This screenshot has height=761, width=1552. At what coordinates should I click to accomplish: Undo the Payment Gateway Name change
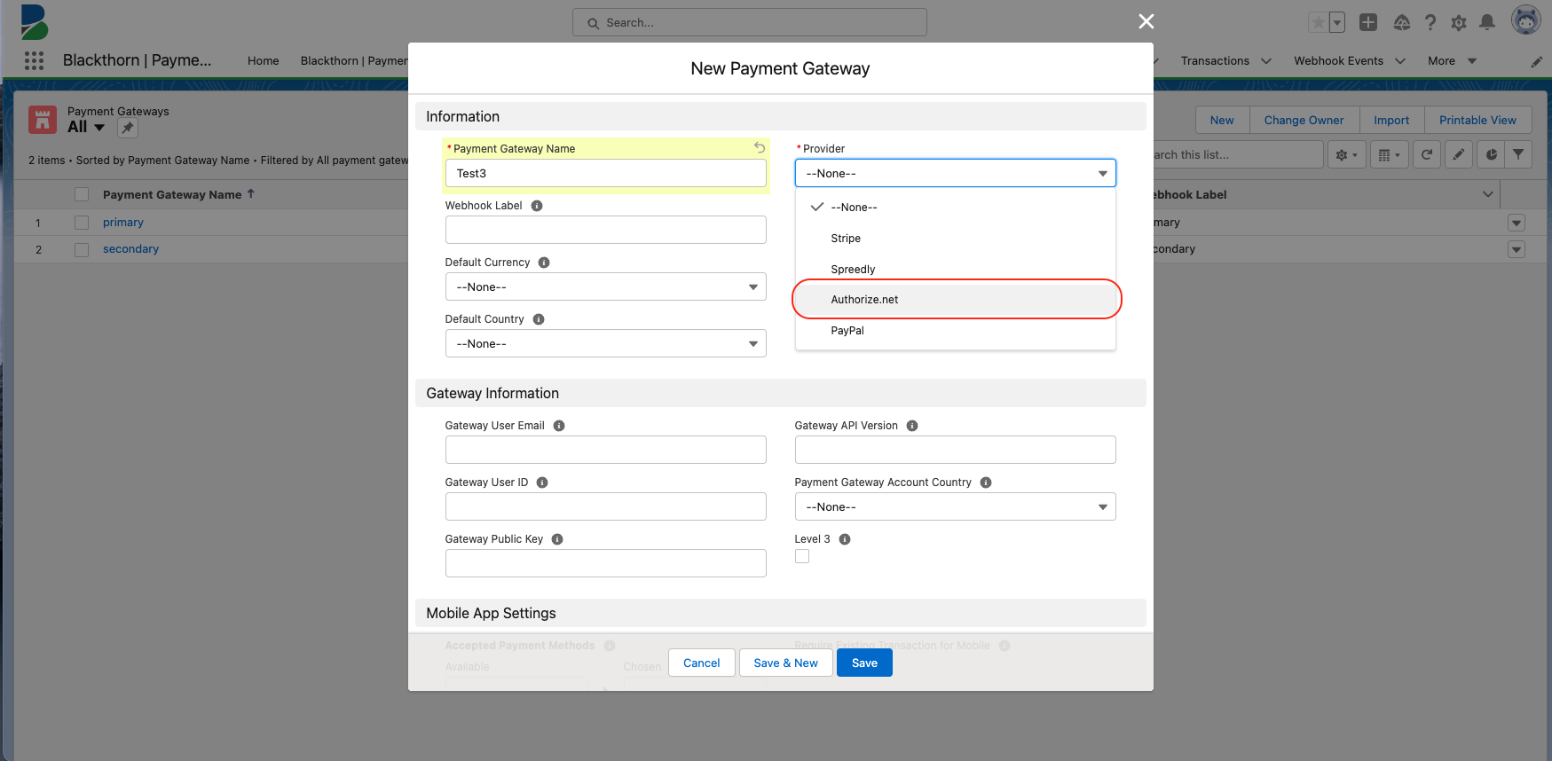coord(760,148)
